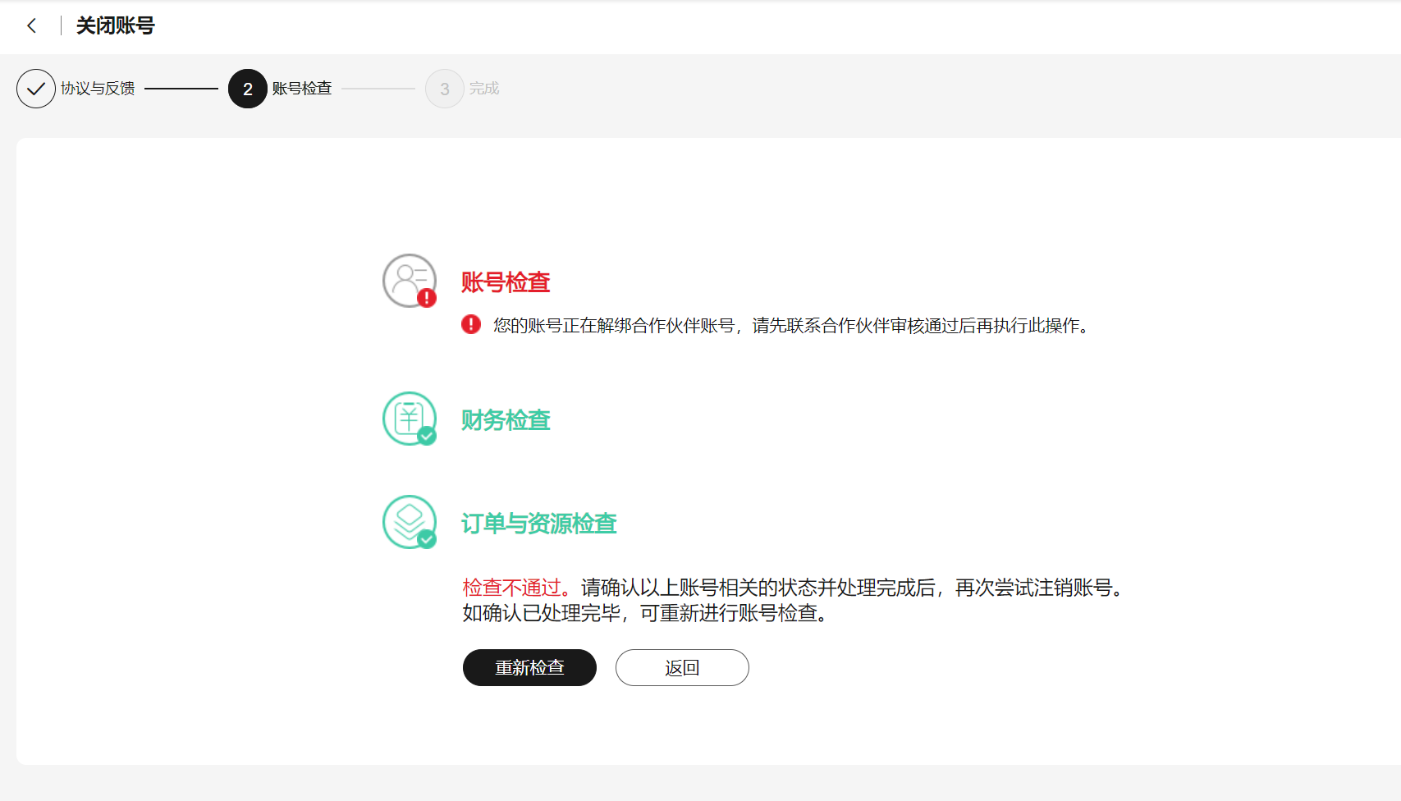The height and width of the screenshot is (801, 1401).
Task: Click the back arrow icon
Action: click(32, 26)
